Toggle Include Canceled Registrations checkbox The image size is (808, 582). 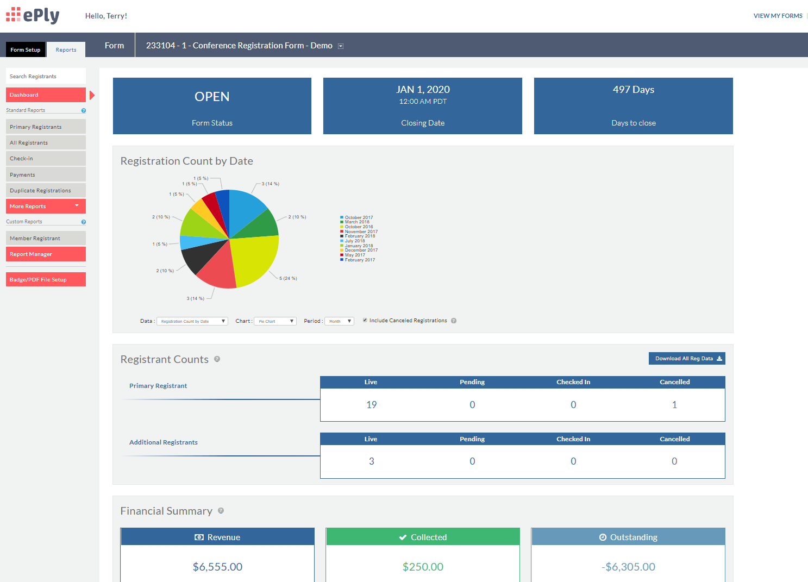click(365, 320)
